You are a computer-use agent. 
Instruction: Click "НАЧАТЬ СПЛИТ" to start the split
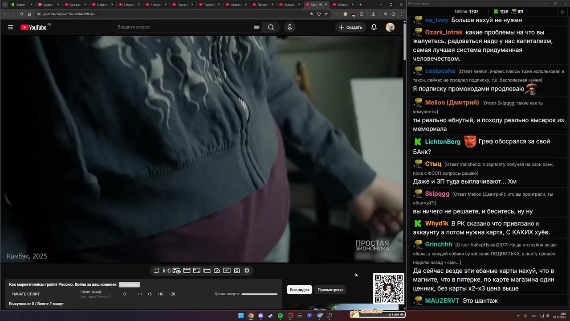click(26, 294)
